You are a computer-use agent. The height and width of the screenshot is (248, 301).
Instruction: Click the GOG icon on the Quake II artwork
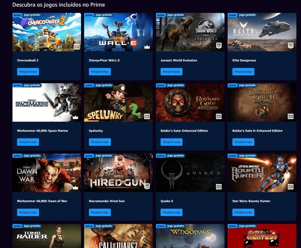(x=219, y=187)
